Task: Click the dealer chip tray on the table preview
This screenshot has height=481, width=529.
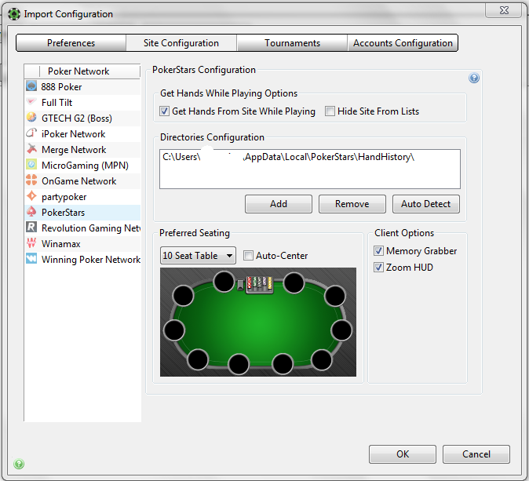Action: [259, 285]
